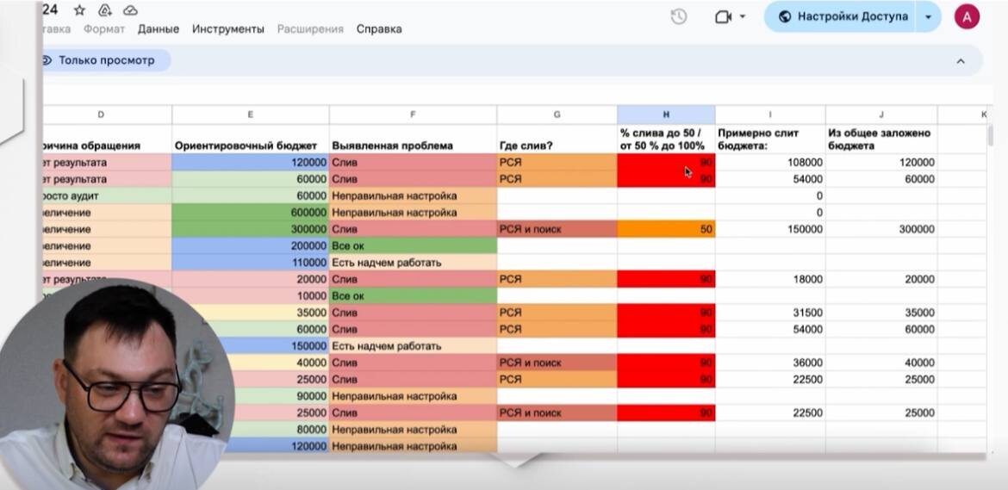Click the move-to-Drive folder icon
Viewport: 1008px width, 490px height.
pyautogui.click(x=105, y=10)
